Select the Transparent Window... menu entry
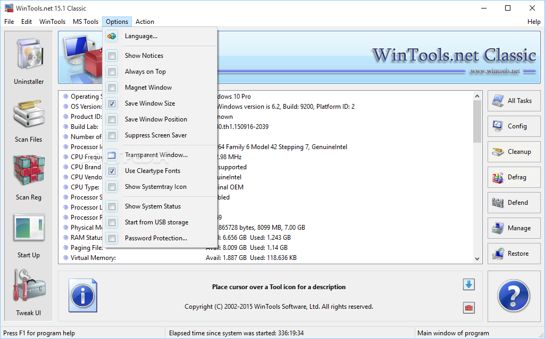 (x=160, y=155)
